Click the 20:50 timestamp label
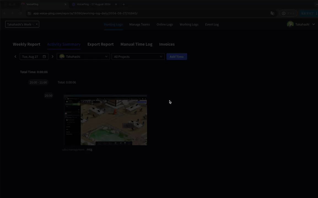The image size is (318, 198). 48,95
